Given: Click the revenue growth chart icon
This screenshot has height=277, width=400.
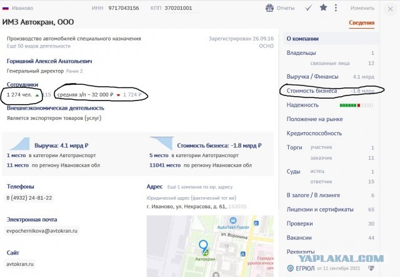Looking at the screenshot, I should tap(19, 143).
